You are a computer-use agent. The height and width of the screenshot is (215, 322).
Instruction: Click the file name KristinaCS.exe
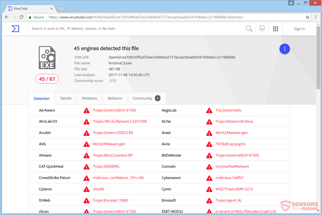(120, 63)
